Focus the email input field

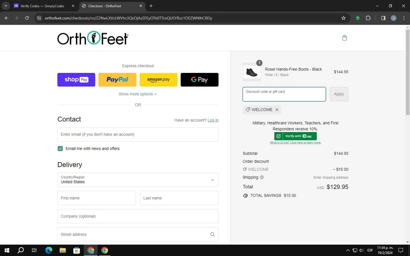138,135
